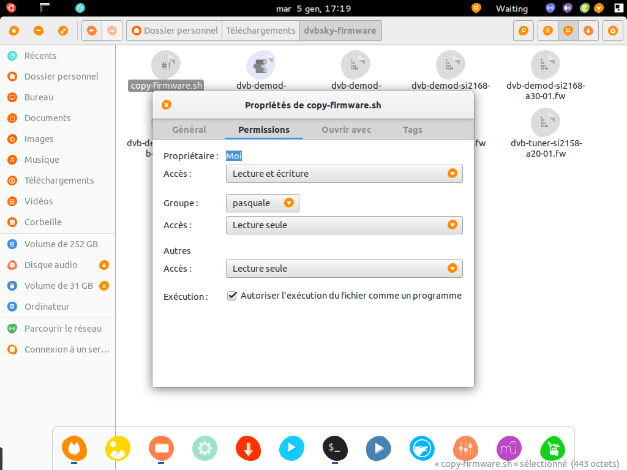Image resolution: width=627 pixels, height=470 pixels.
Task: Select the dvb-demod-si2168-a30-01.fw file icon
Action: coord(546,64)
